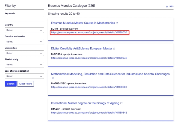The height and width of the screenshot is (122, 180).
Task: Open Year of project selection dropdown
Action: [x=24, y=76]
